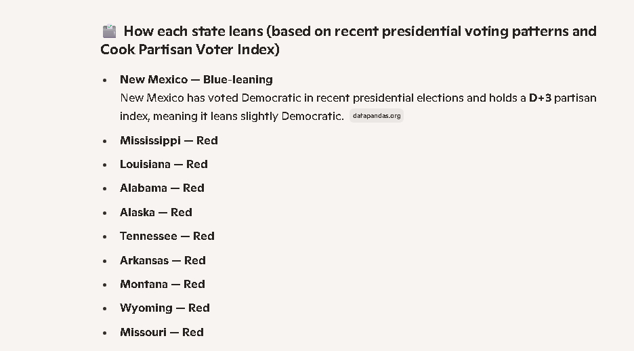The image size is (634, 351).
Task: Click the 'New Mexico — Blue-leaning' entry
Action: pyautogui.click(x=196, y=79)
